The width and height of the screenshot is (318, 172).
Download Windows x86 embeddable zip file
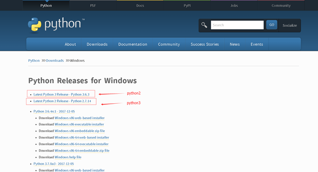(80, 131)
